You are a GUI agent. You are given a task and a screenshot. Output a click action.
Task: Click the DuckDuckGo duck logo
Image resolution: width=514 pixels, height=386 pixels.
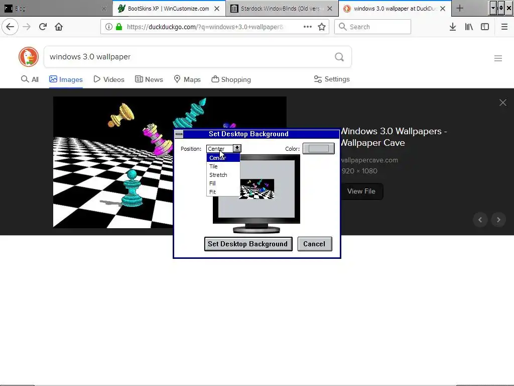pyautogui.click(x=29, y=57)
